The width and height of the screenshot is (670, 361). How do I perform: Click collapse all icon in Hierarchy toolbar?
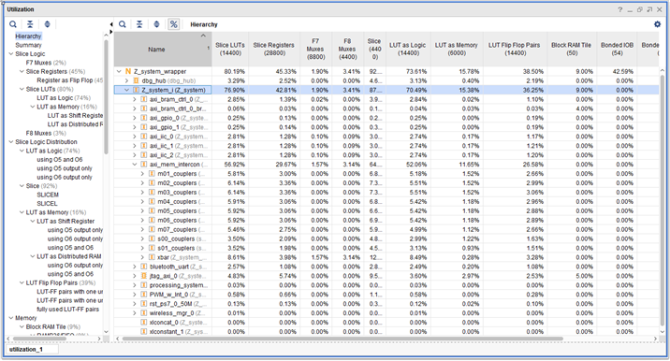pyautogui.click(x=139, y=24)
